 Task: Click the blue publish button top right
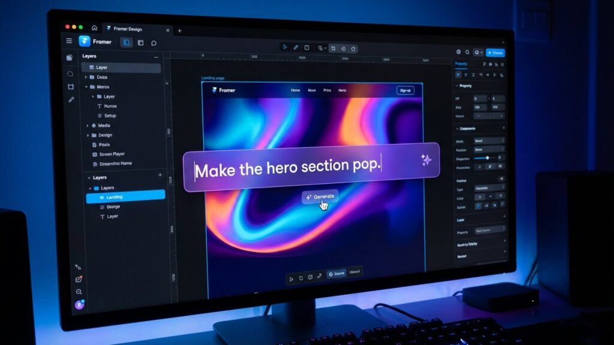click(x=495, y=53)
